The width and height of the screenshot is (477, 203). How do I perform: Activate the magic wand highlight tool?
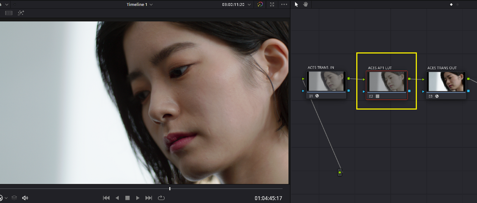21,13
